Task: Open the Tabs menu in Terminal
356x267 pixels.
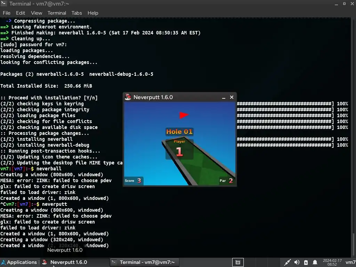Action: 77,13
